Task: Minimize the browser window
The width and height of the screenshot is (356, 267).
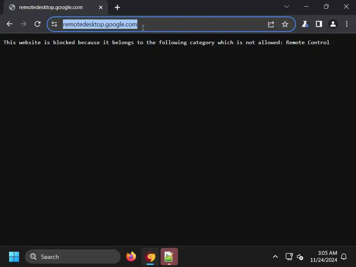Action: click(x=306, y=7)
